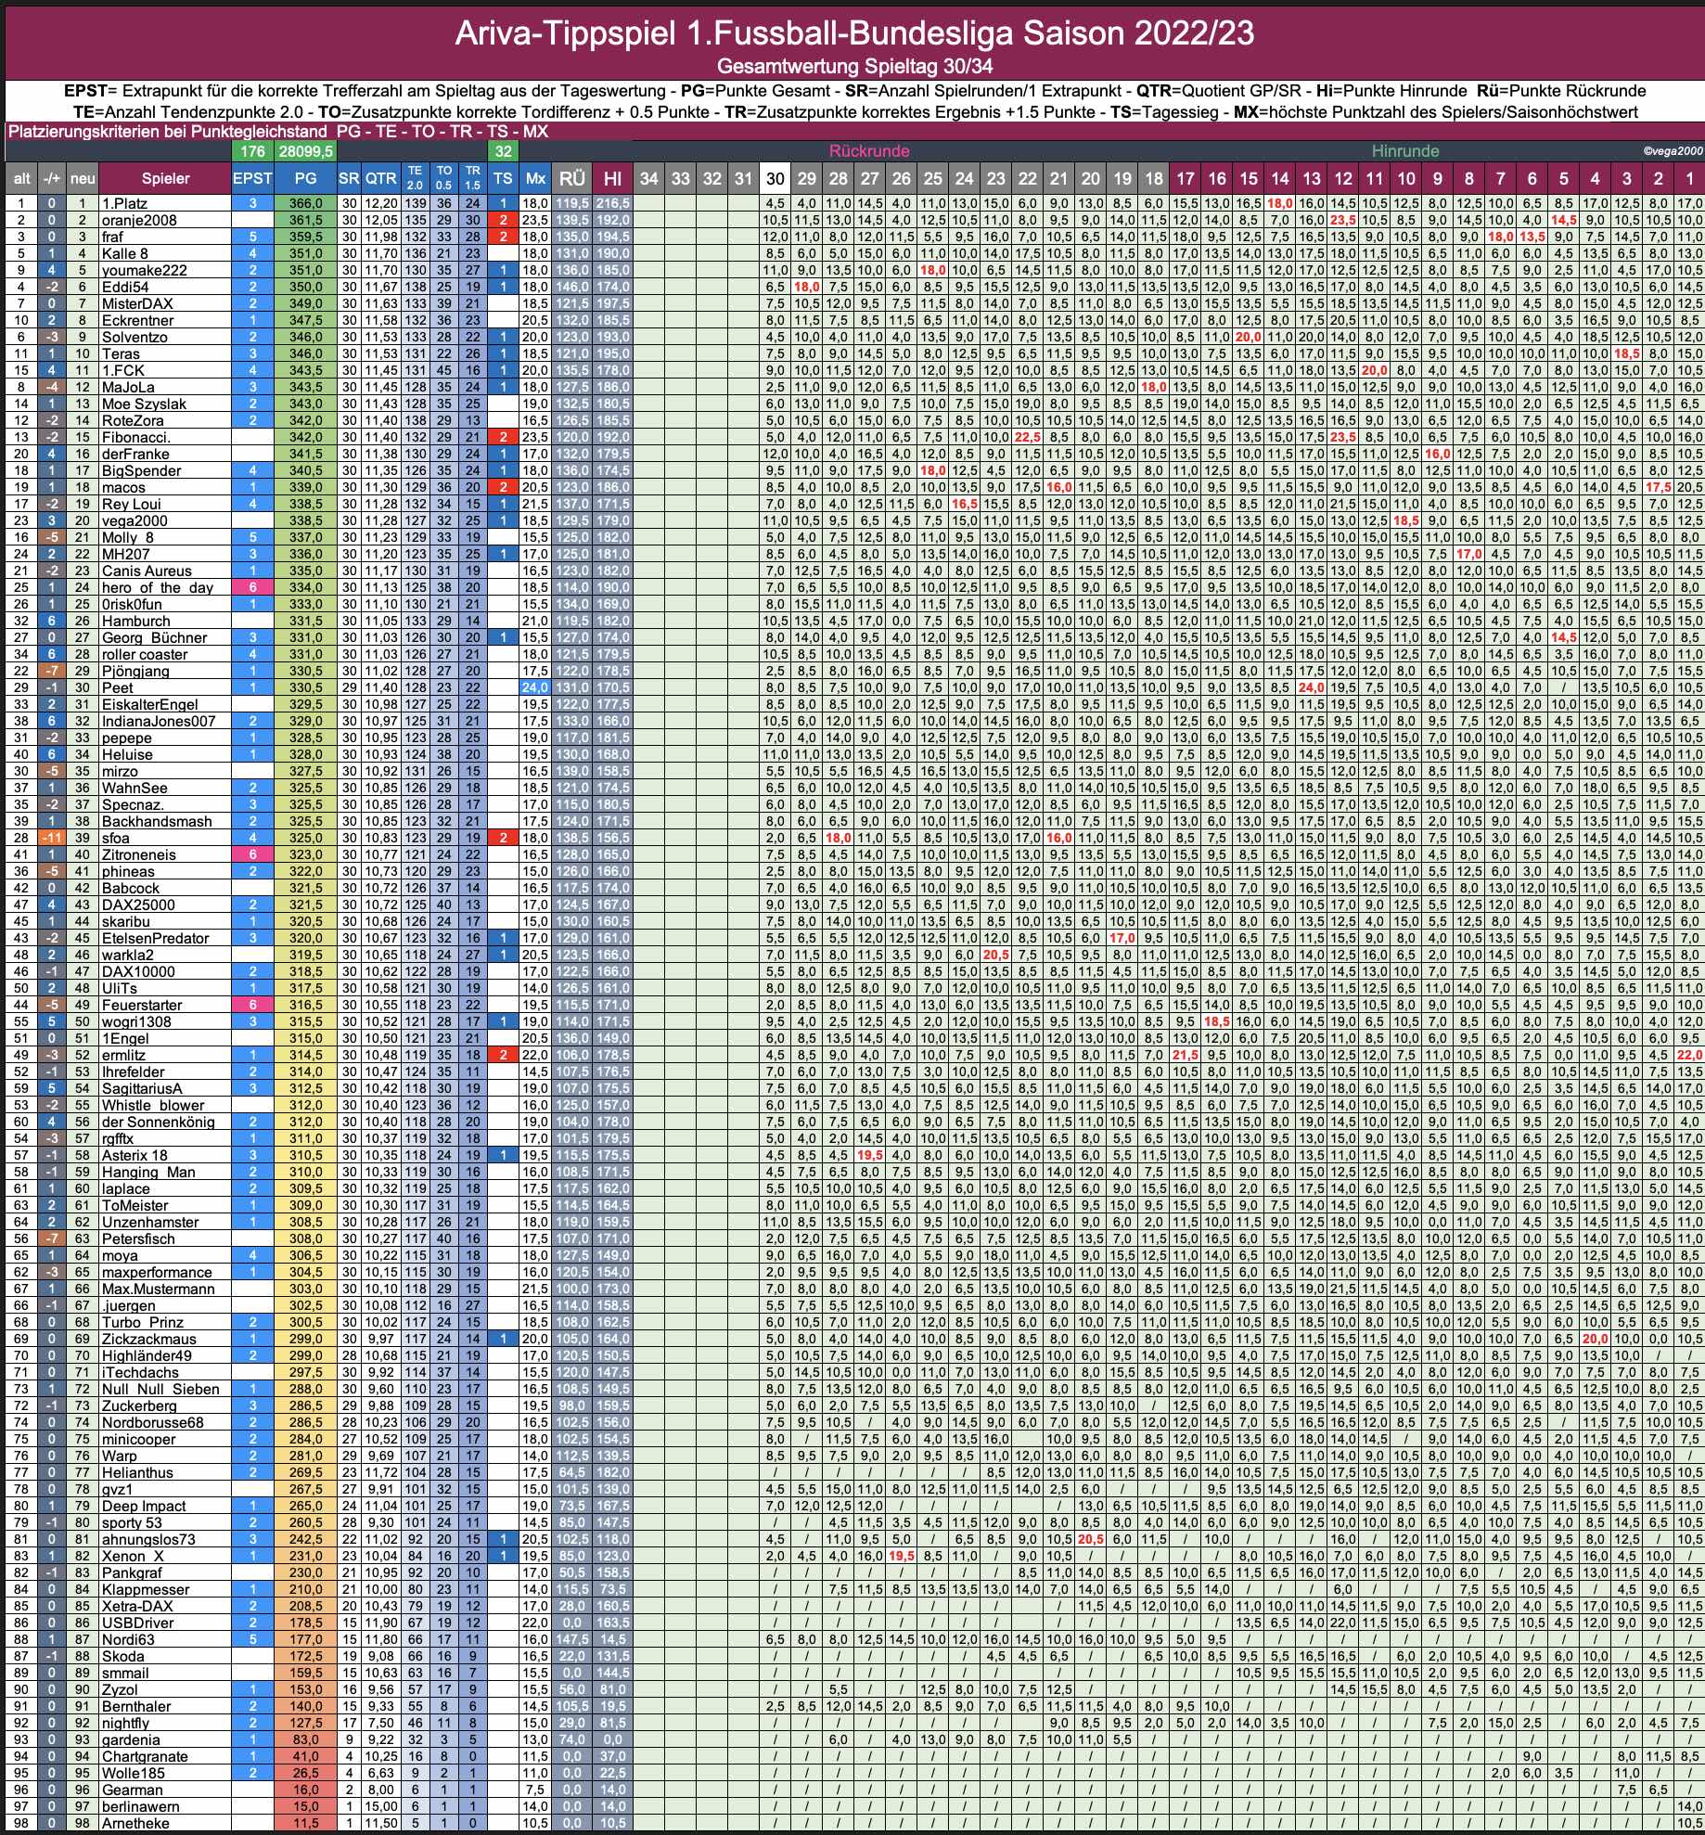Image resolution: width=1705 pixels, height=1835 pixels.
Task: Select player name 'Solventzo'
Action: [x=135, y=337]
